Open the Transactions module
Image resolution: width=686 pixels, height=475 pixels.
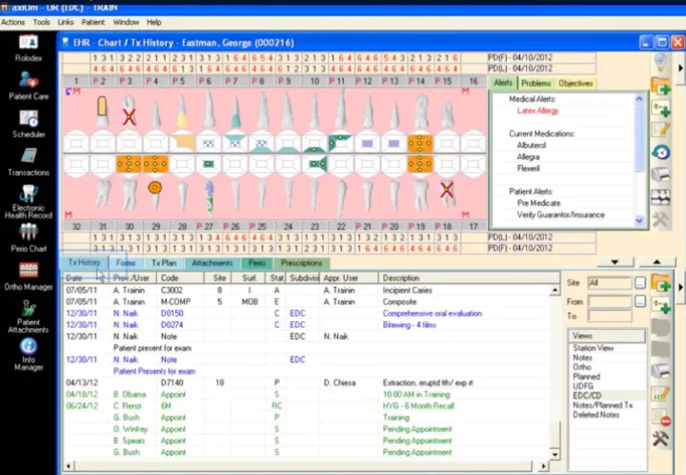[28, 160]
